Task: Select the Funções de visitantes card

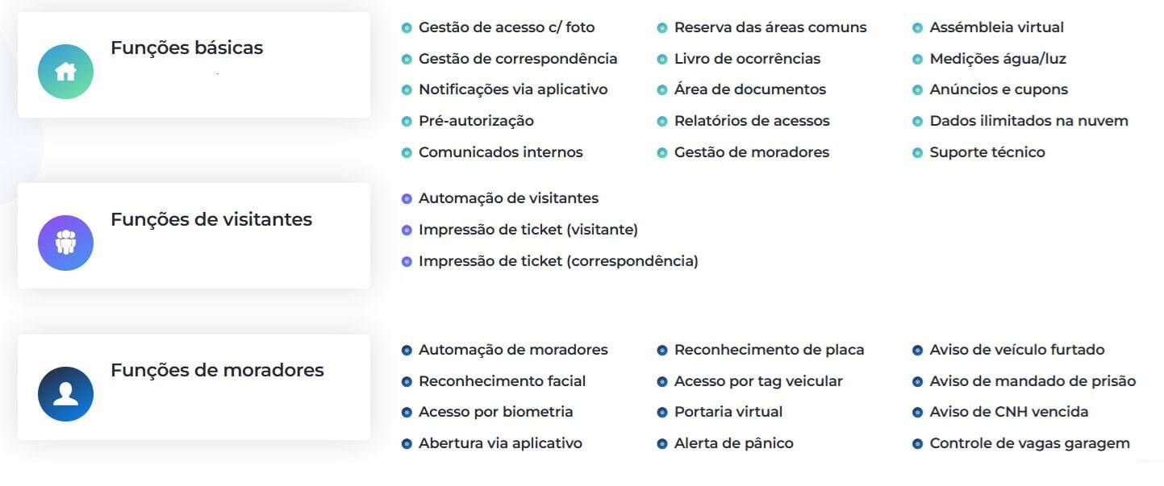Action: (x=194, y=235)
